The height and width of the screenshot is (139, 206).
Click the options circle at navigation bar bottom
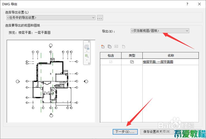(89, 63)
